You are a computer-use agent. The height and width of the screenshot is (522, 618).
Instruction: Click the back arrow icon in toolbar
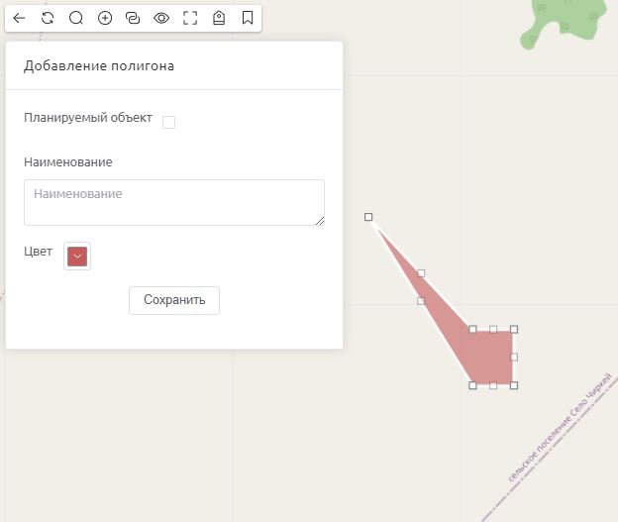[19, 18]
